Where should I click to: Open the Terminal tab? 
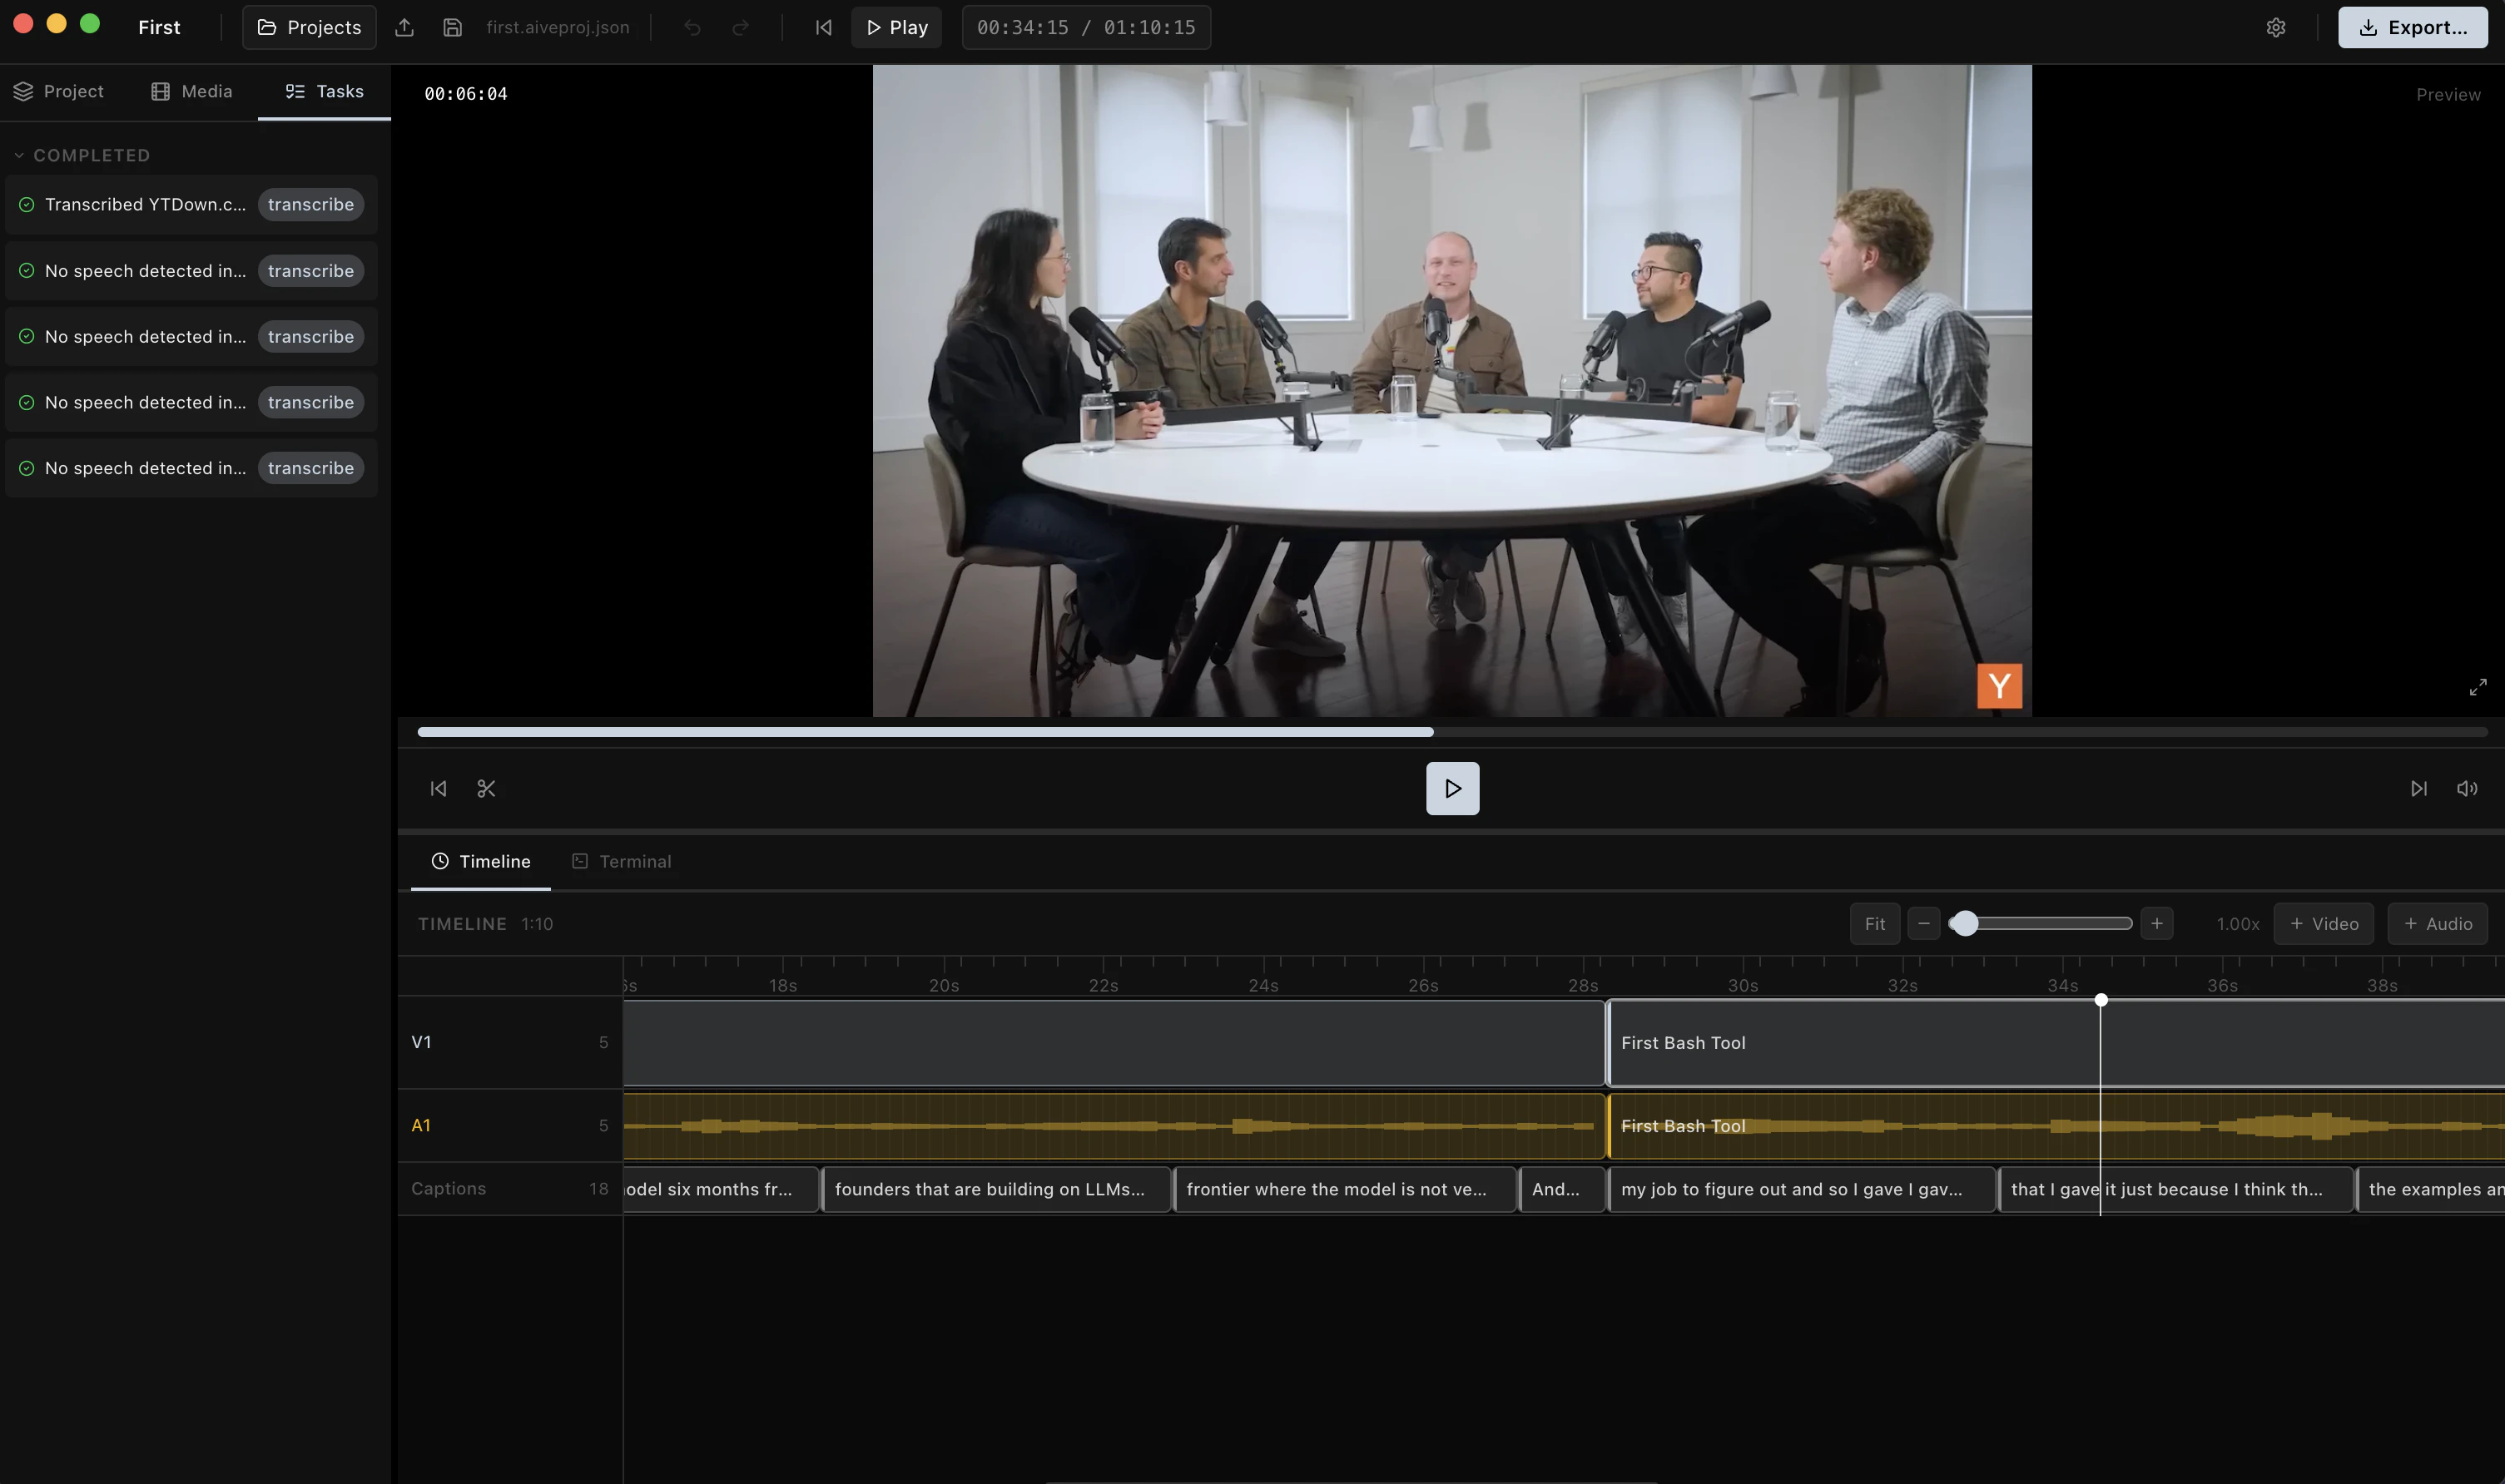tap(621, 862)
